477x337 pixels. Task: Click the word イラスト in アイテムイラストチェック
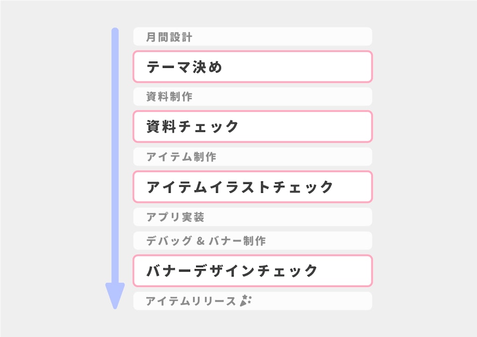[x=234, y=187]
